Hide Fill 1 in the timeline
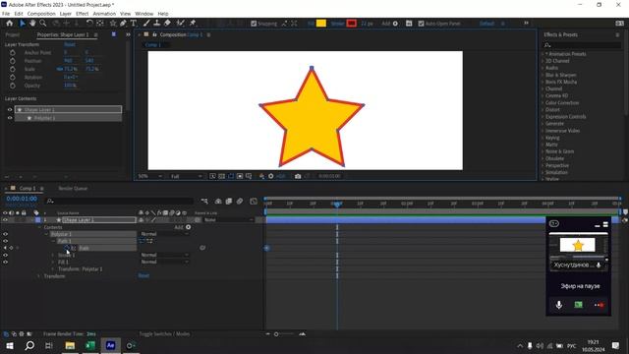This screenshot has height=354, width=629. [5, 262]
